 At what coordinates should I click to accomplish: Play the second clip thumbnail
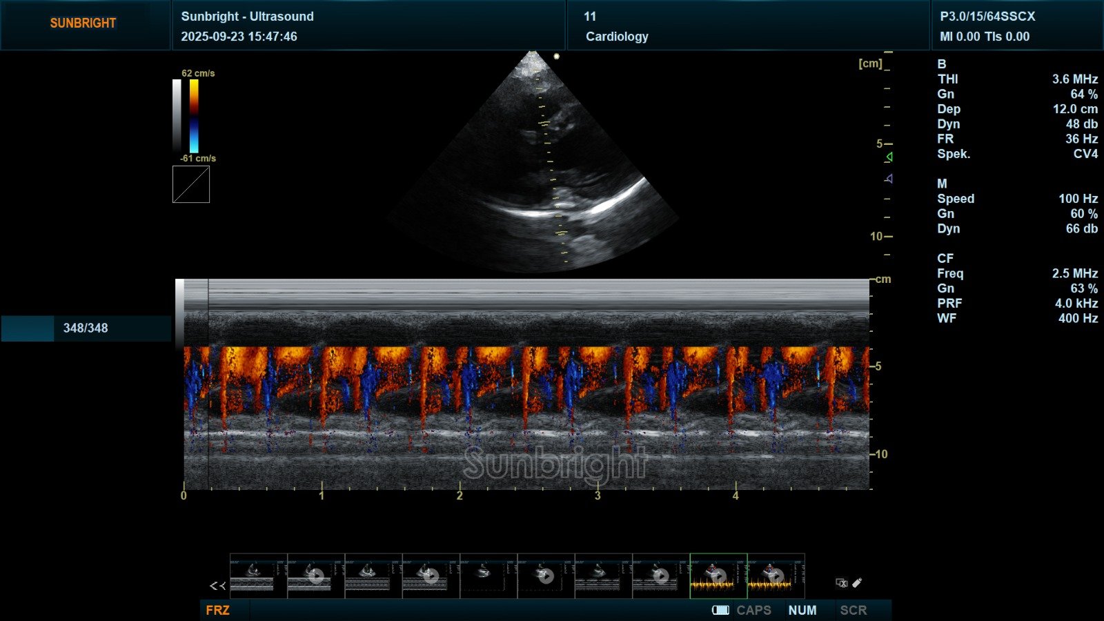(316, 575)
